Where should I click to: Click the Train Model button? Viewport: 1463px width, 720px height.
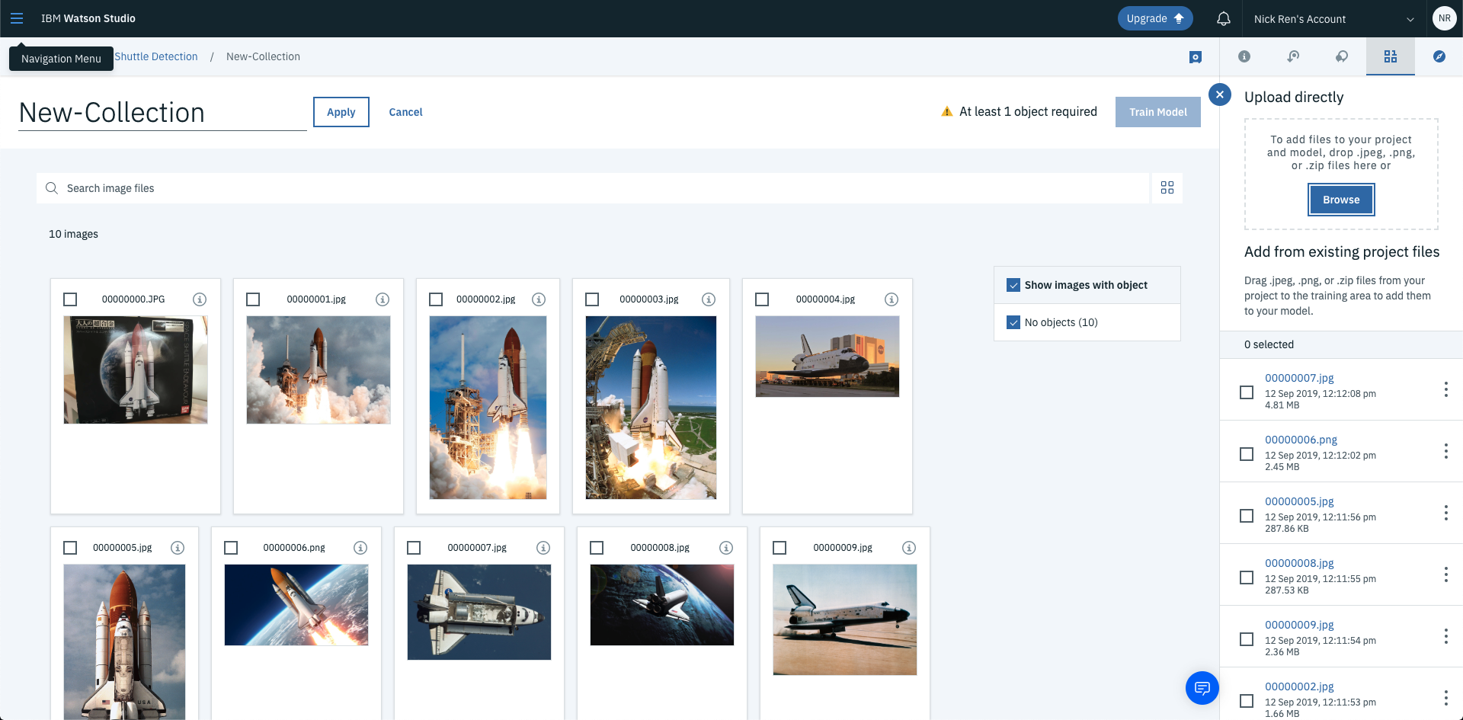pos(1158,112)
